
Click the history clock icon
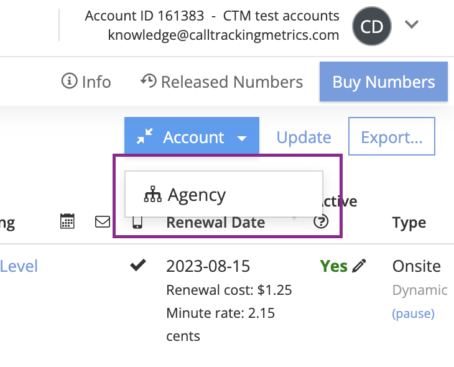pos(148,81)
